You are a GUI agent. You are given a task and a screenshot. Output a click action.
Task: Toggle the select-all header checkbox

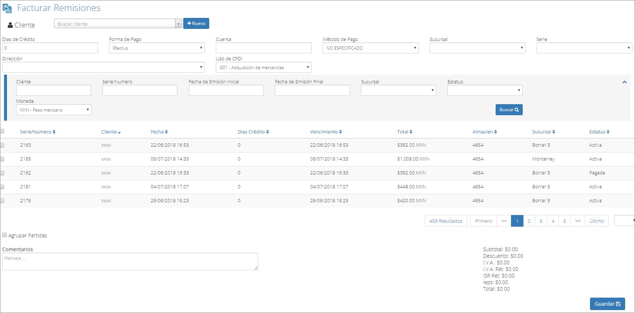(2, 131)
